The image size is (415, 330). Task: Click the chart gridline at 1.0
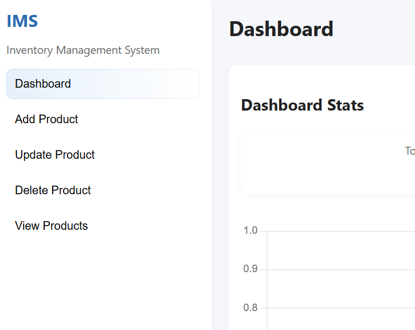[341, 231]
